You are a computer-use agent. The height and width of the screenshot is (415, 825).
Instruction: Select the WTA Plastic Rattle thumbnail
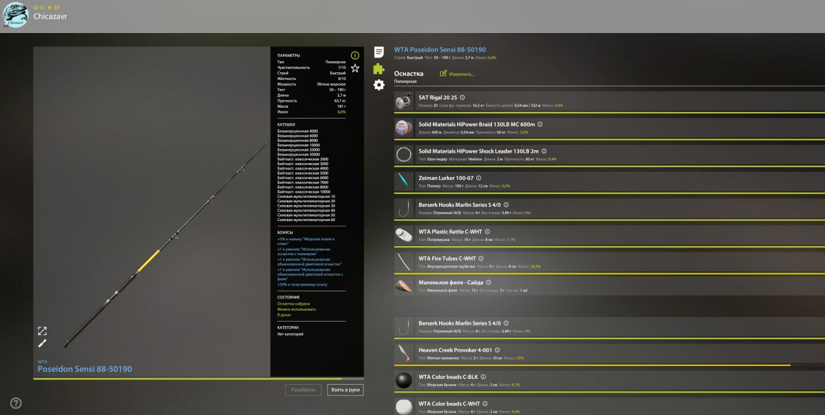(404, 235)
